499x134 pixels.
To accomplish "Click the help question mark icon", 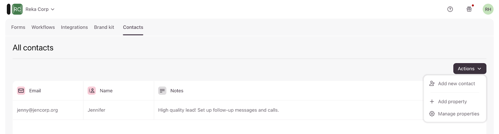I will tap(450, 9).
